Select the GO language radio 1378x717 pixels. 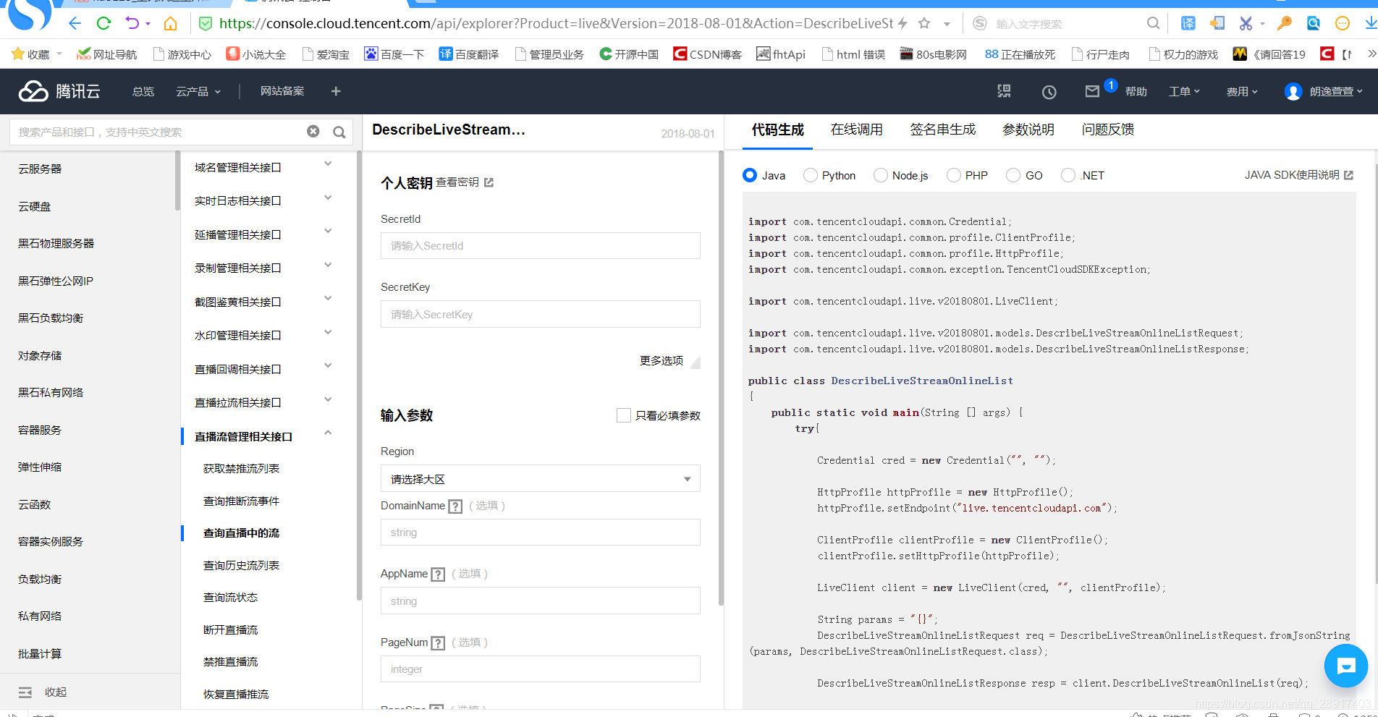[1013, 175]
